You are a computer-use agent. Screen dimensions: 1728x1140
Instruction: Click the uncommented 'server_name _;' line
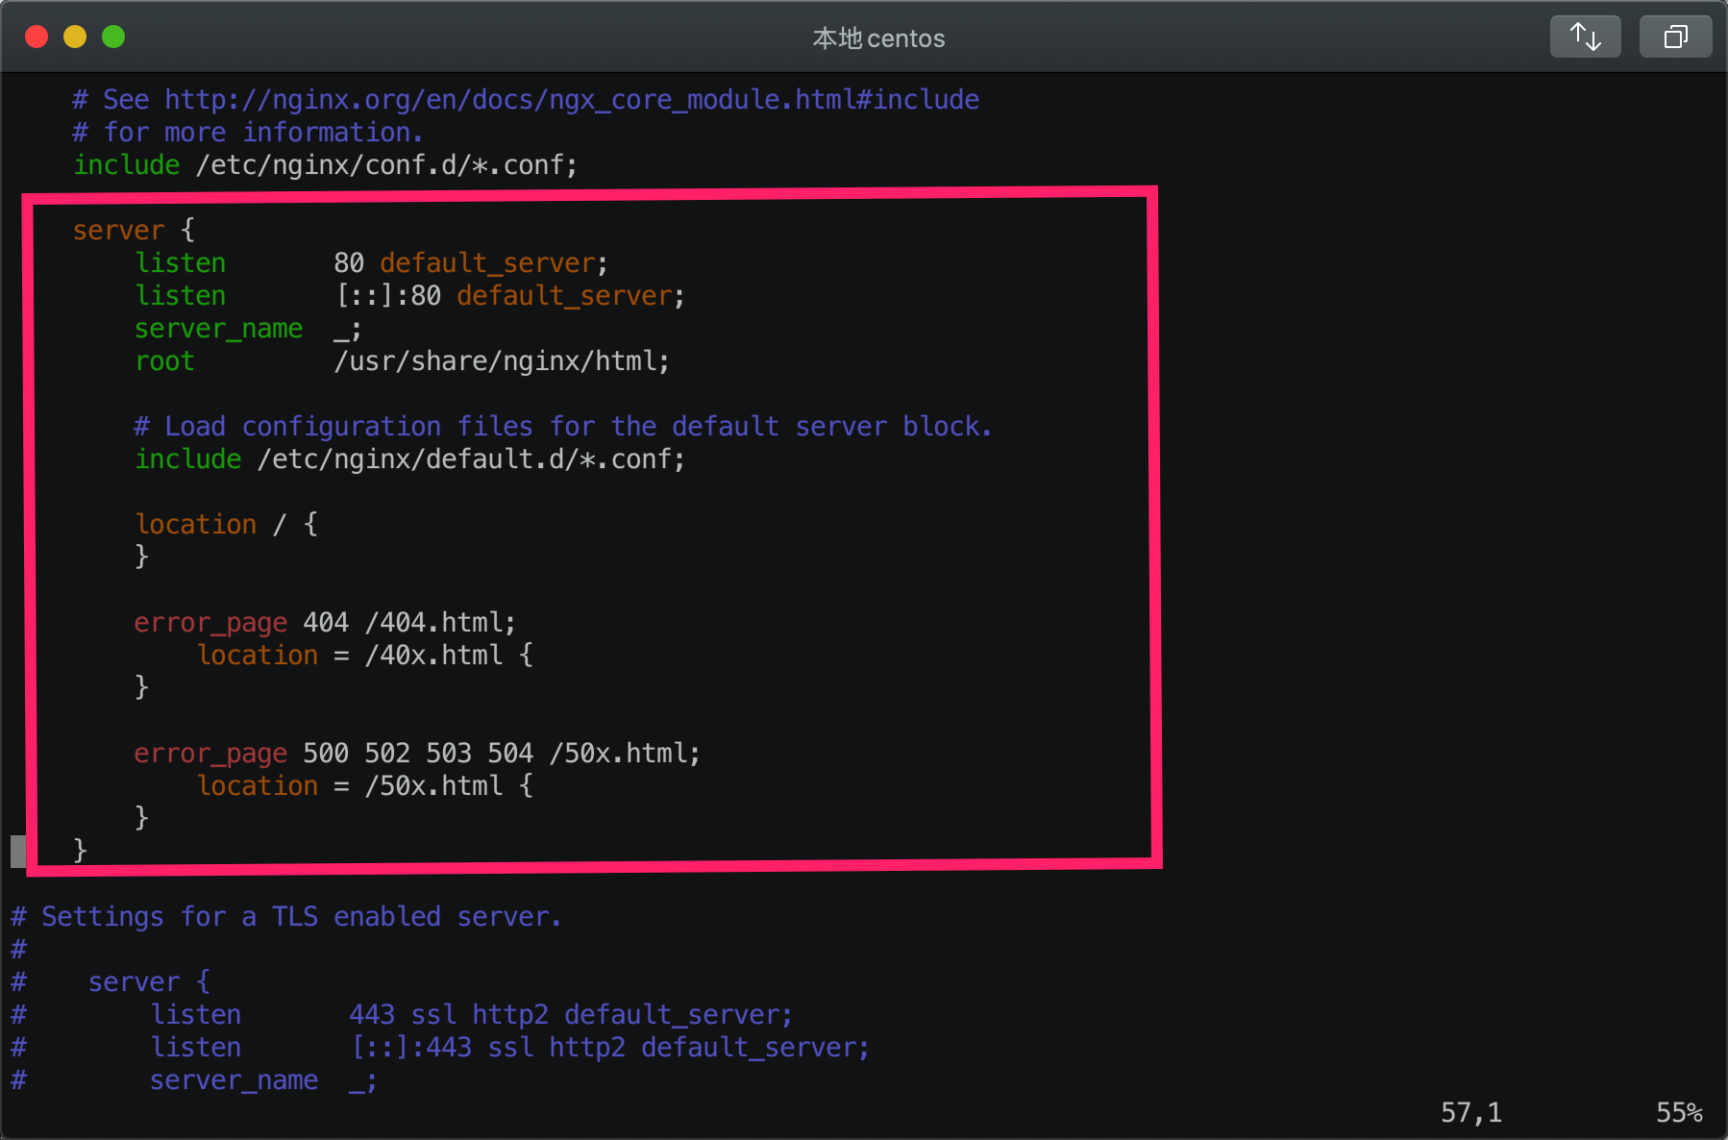tap(248, 329)
